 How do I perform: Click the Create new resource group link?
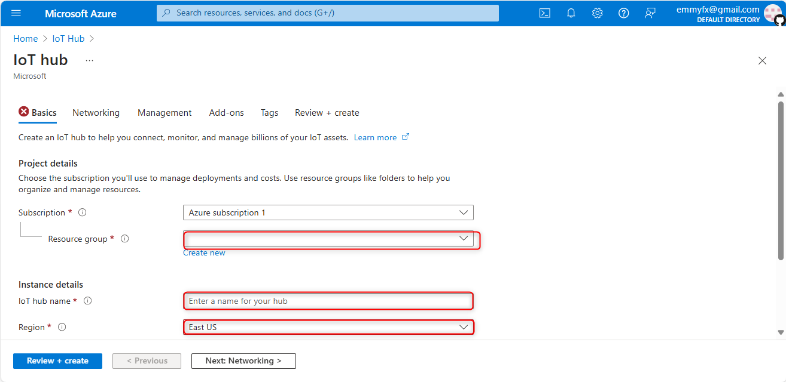click(x=204, y=253)
